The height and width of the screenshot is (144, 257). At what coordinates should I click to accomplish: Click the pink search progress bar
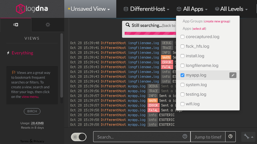pyautogui.click(x=150, y=33)
